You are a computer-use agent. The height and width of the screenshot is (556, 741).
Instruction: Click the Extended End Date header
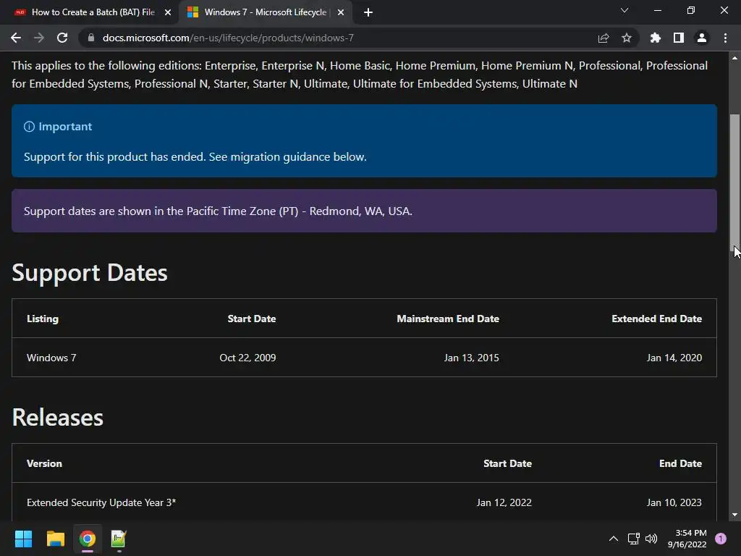pyautogui.click(x=657, y=319)
